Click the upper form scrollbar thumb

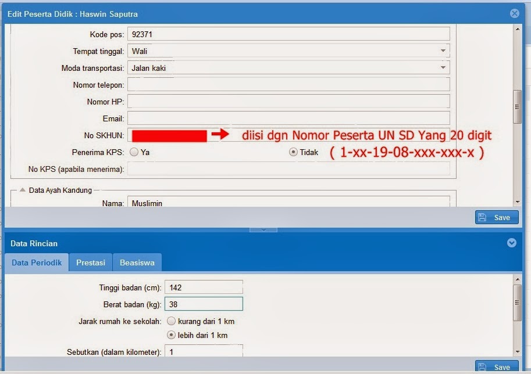point(517,107)
